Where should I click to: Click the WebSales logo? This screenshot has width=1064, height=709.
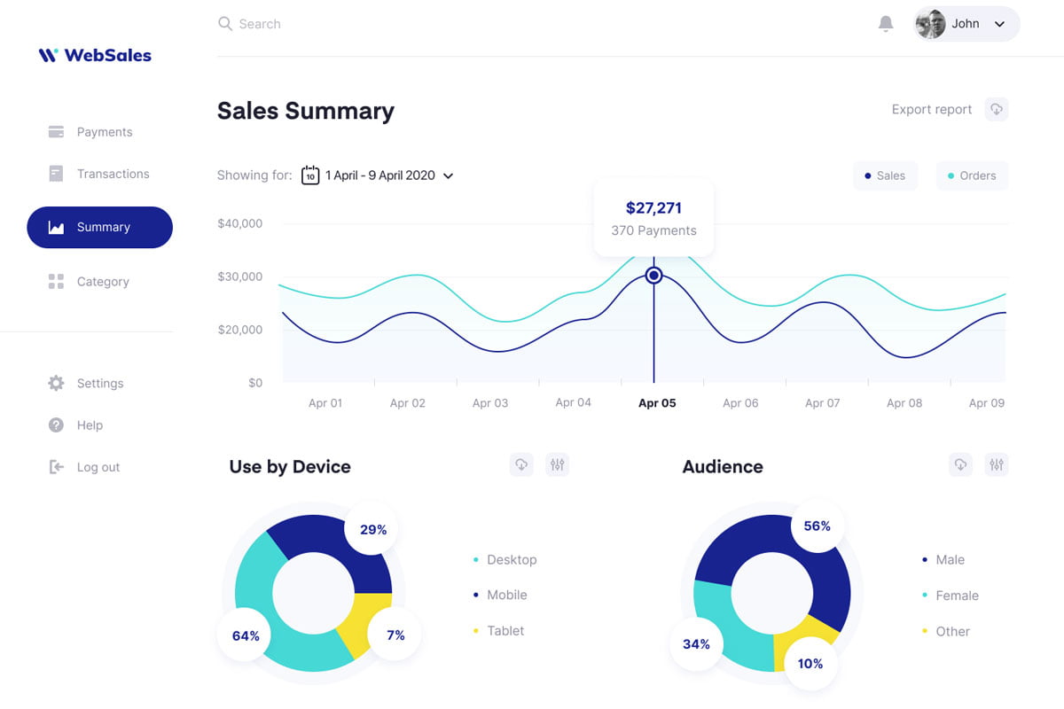pyautogui.click(x=95, y=55)
